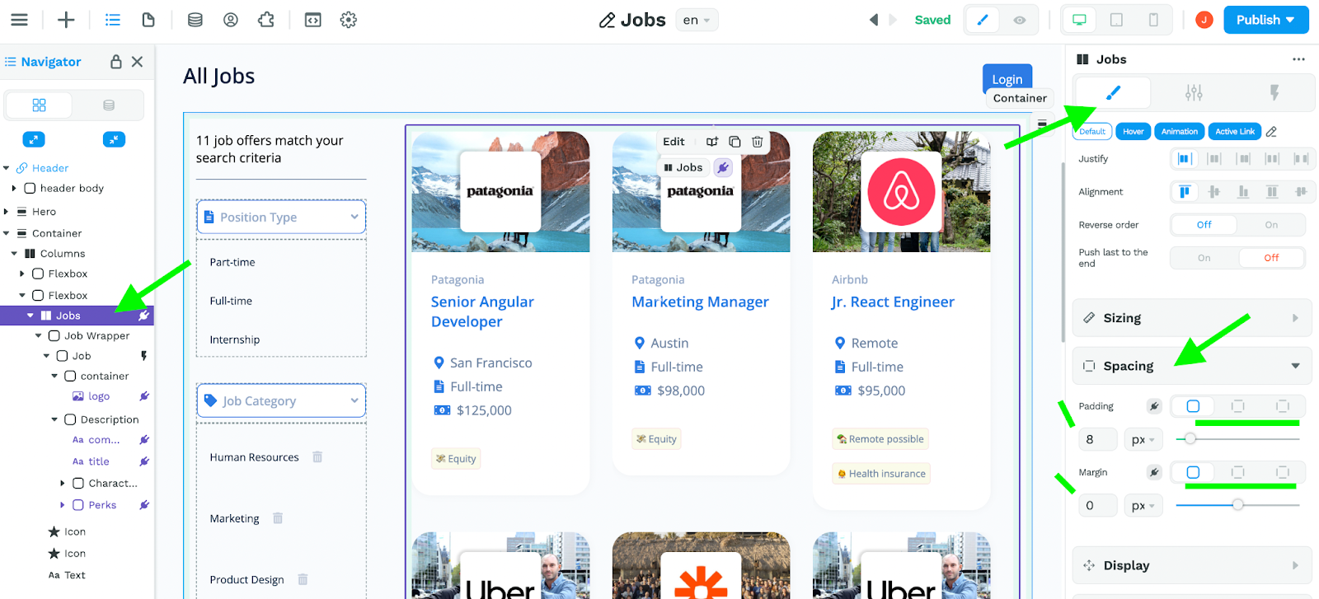Click the copy icon in the Edit toolbar
The width and height of the screenshot is (1319, 599).
pos(735,142)
